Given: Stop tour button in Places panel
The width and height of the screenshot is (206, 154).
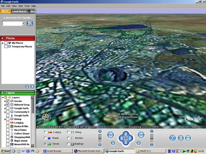Looking at the screenshot, I should coord(32,87).
